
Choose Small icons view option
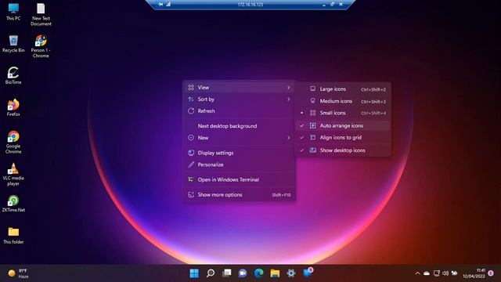[x=342, y=113]
